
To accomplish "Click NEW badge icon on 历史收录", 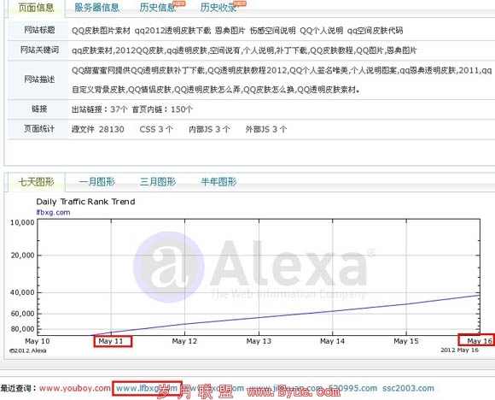I will 240,3.
